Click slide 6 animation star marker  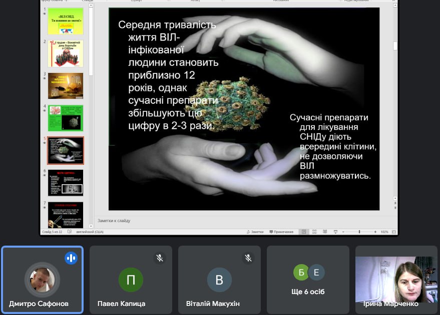point(45,175)
